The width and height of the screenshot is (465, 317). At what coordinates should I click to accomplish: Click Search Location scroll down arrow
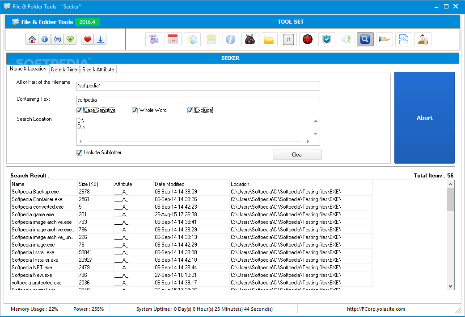[316, 134]
